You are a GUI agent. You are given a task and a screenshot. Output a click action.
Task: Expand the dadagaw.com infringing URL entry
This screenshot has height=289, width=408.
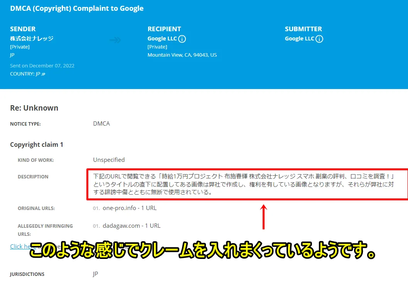coord(131,226)
